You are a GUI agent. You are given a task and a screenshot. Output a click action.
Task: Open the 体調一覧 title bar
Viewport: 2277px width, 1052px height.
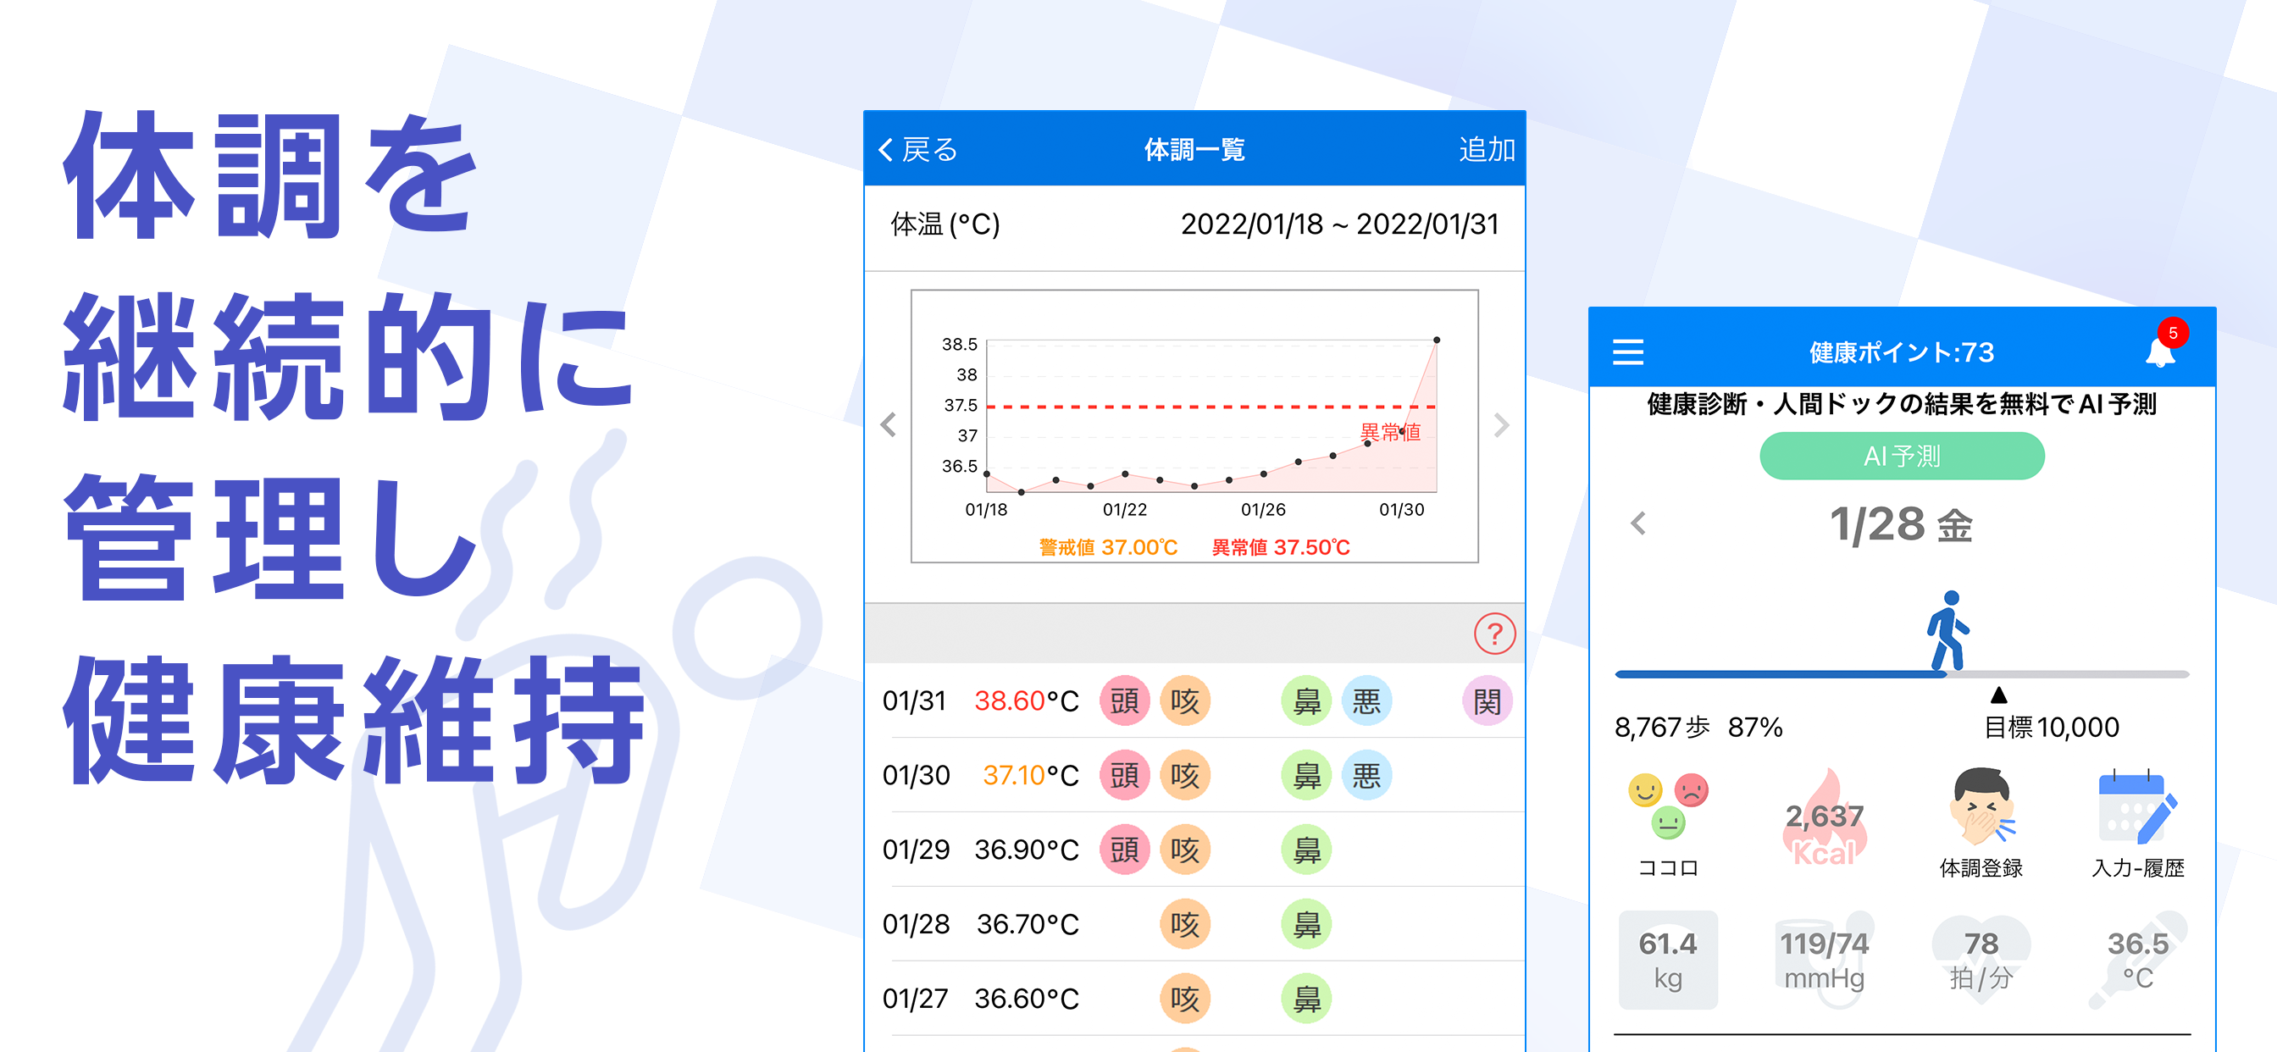[1194, 148]
